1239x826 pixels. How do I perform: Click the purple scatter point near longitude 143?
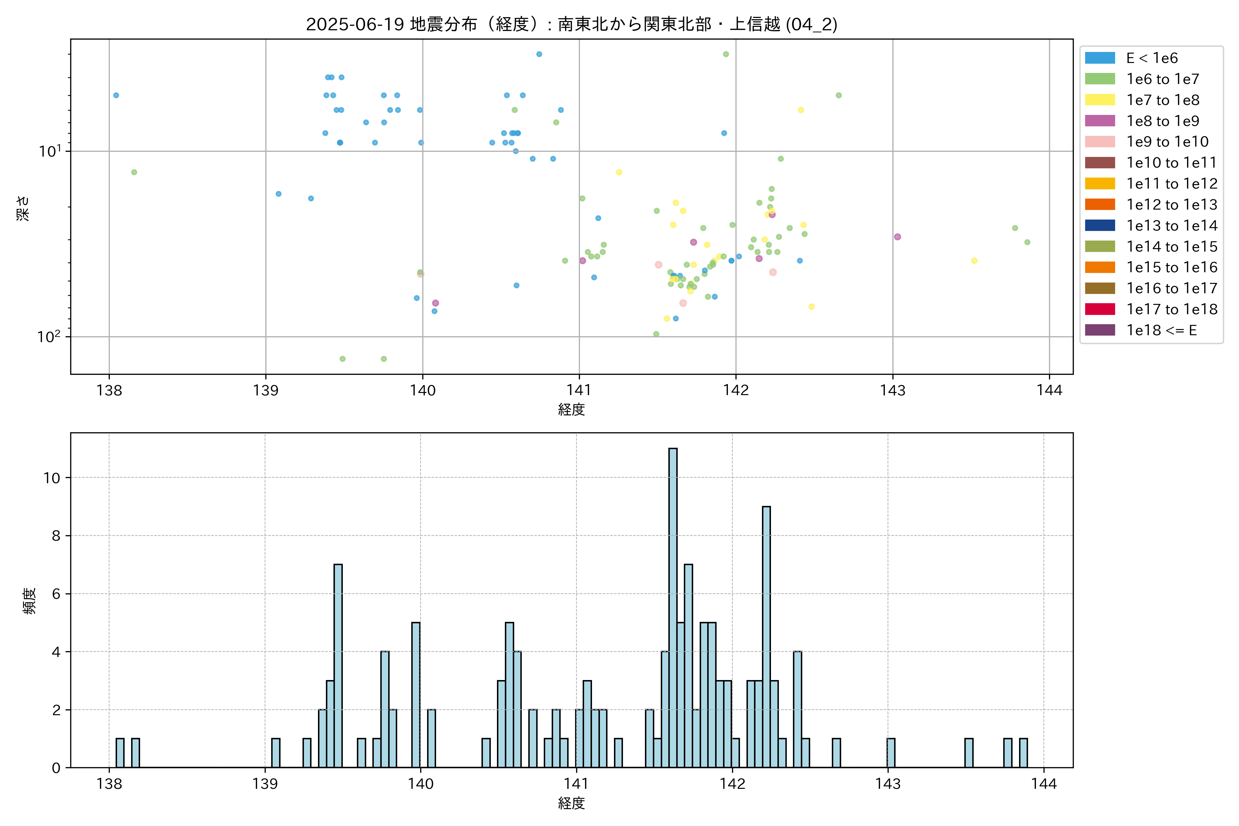tap(898, 237)
